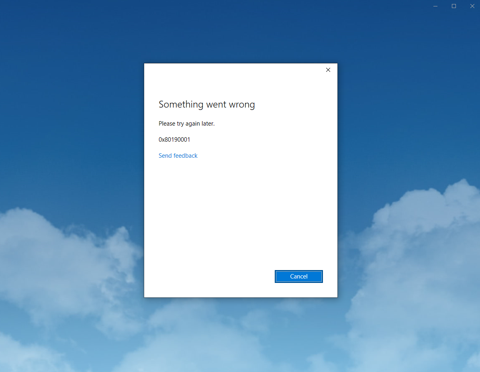Click the error code 0x80190001
Image resolution: width=480 pixels, height=372 pixels.
174,140
